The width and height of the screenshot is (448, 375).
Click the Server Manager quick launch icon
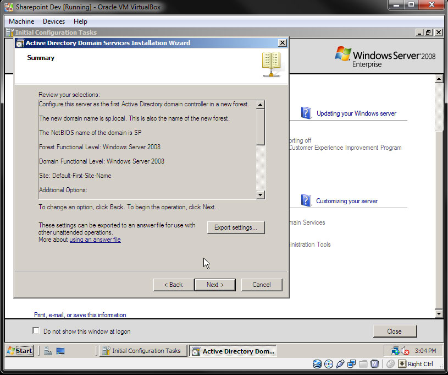(x=48, y=351)
